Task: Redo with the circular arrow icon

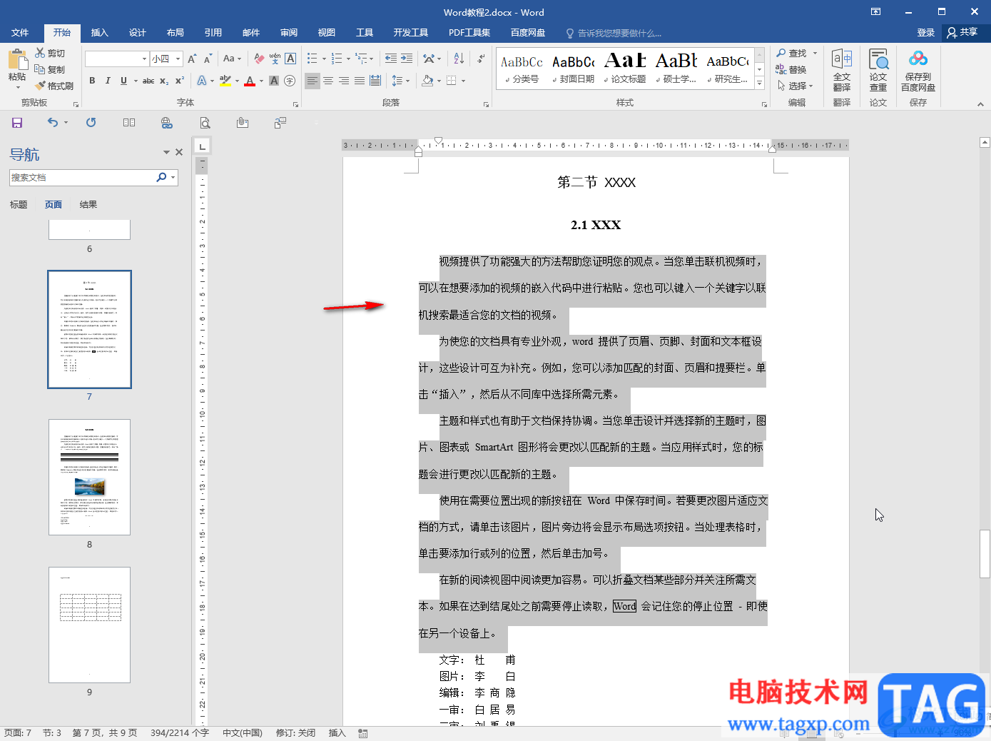Action: click(x=91, y=123)
